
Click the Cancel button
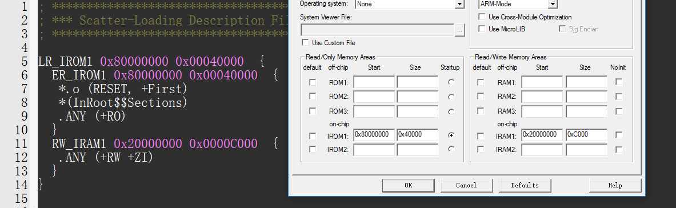click(466, 185)
